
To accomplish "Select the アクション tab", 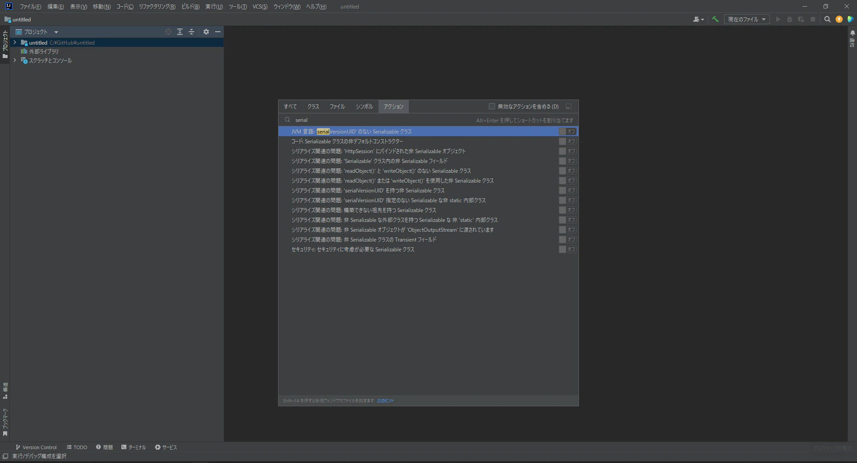I will 394,107.
